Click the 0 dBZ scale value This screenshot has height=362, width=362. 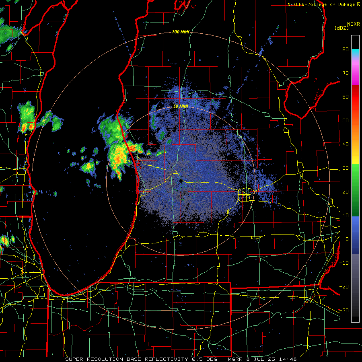coord(347,239)
